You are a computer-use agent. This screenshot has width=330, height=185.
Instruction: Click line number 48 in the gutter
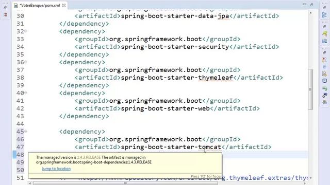click(20, 155)
